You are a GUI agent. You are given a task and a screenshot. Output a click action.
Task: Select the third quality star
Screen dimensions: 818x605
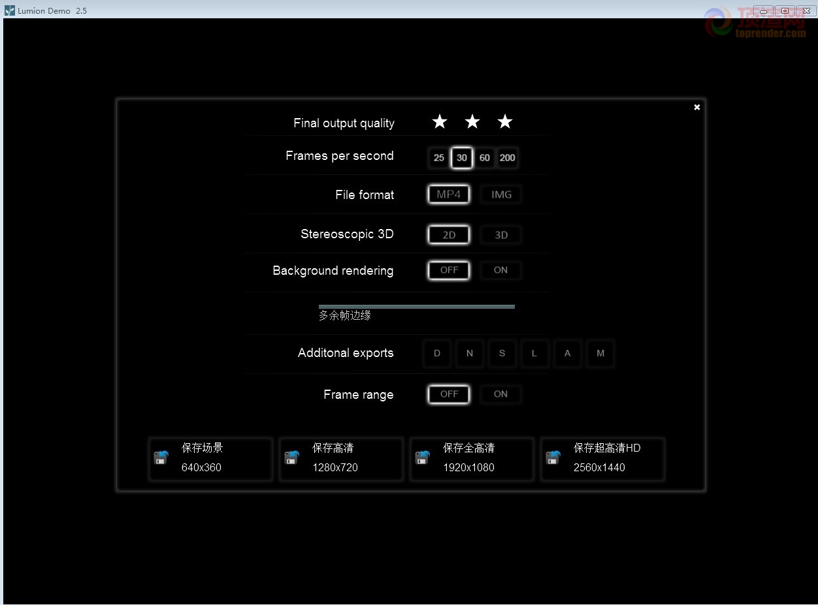click(505, 122)
